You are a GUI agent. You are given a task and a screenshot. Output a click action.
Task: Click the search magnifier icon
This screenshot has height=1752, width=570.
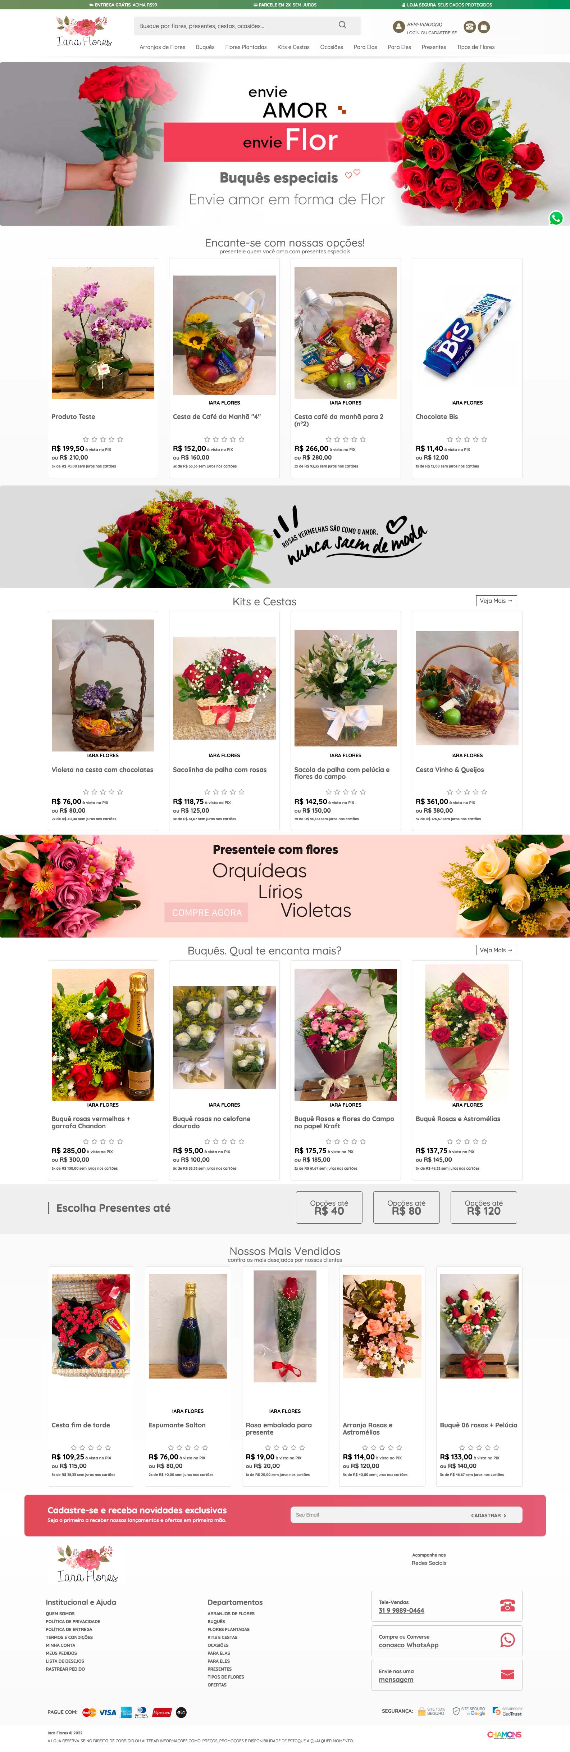[342, 25]
